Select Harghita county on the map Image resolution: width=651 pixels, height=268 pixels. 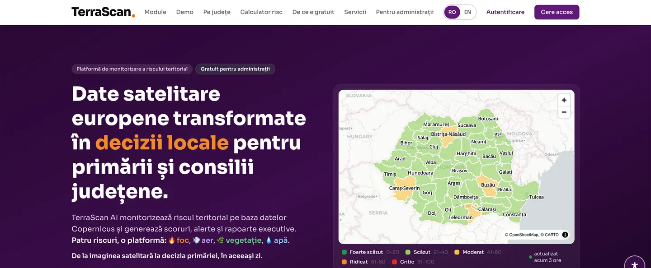pos(466,154)
